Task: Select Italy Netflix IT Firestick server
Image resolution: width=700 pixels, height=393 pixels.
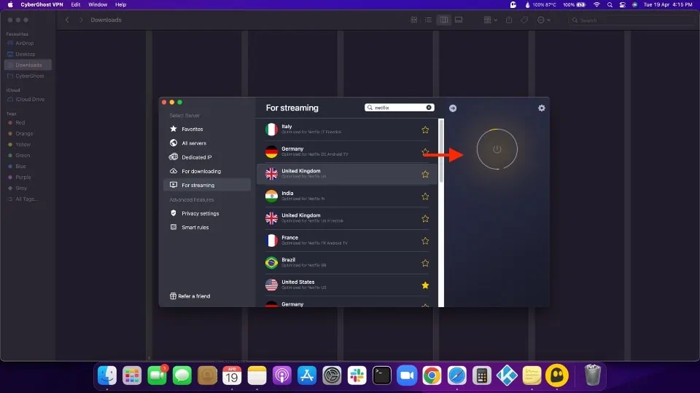Action: point(347,130)
